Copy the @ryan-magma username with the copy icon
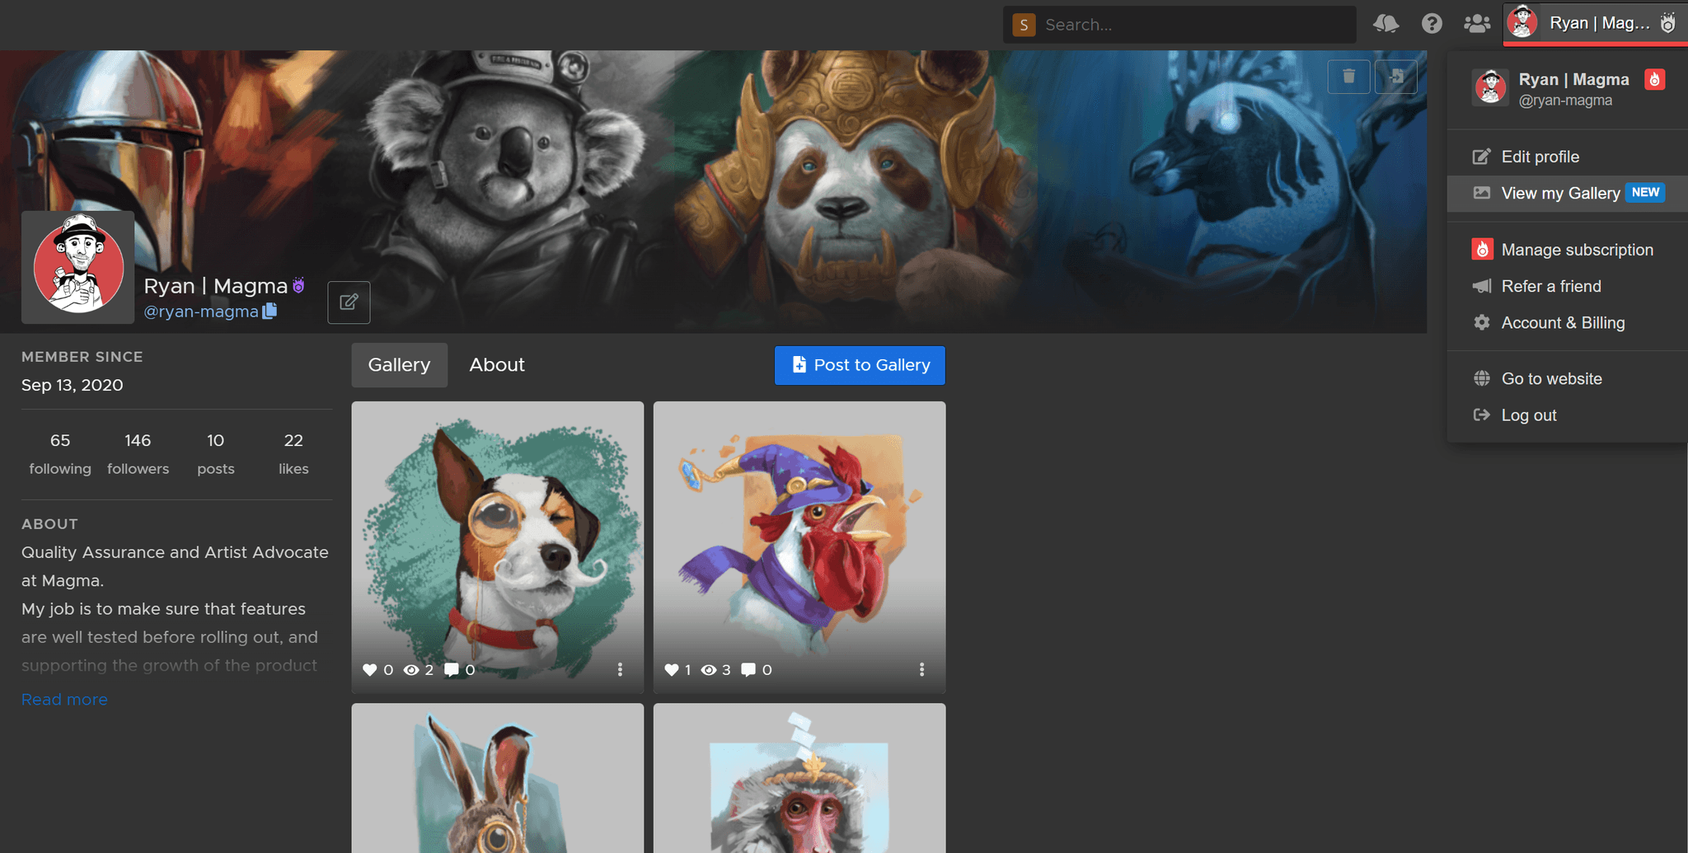Screen dimensions: 1688x853 click(x=270, y=312)
